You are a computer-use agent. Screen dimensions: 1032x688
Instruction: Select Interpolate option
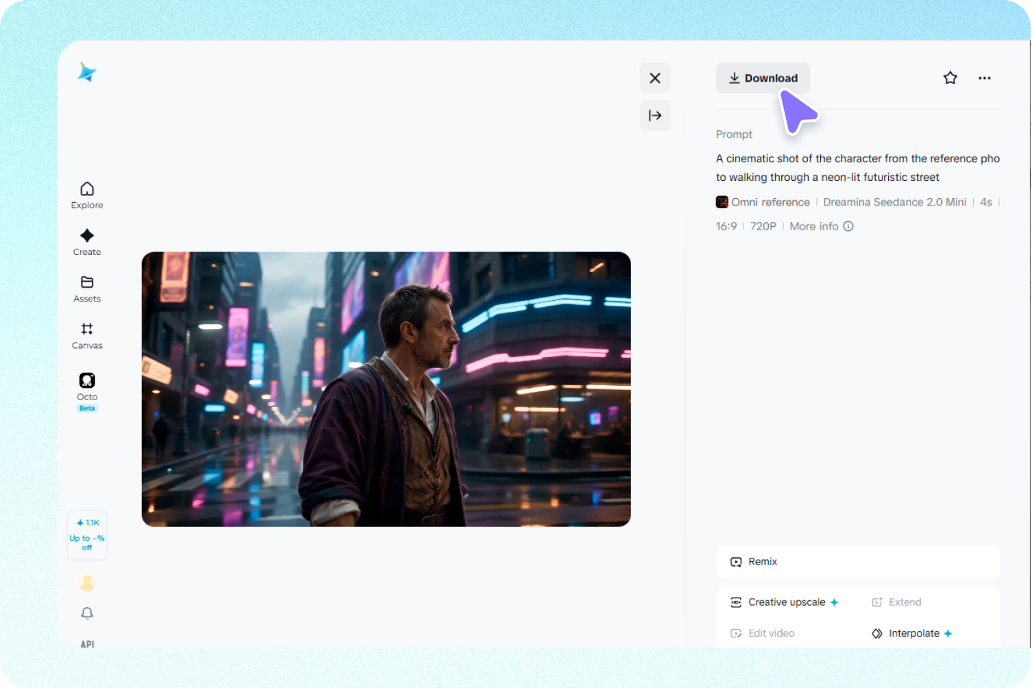912,633
